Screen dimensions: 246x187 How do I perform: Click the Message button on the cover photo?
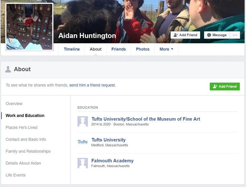(217, 35)
